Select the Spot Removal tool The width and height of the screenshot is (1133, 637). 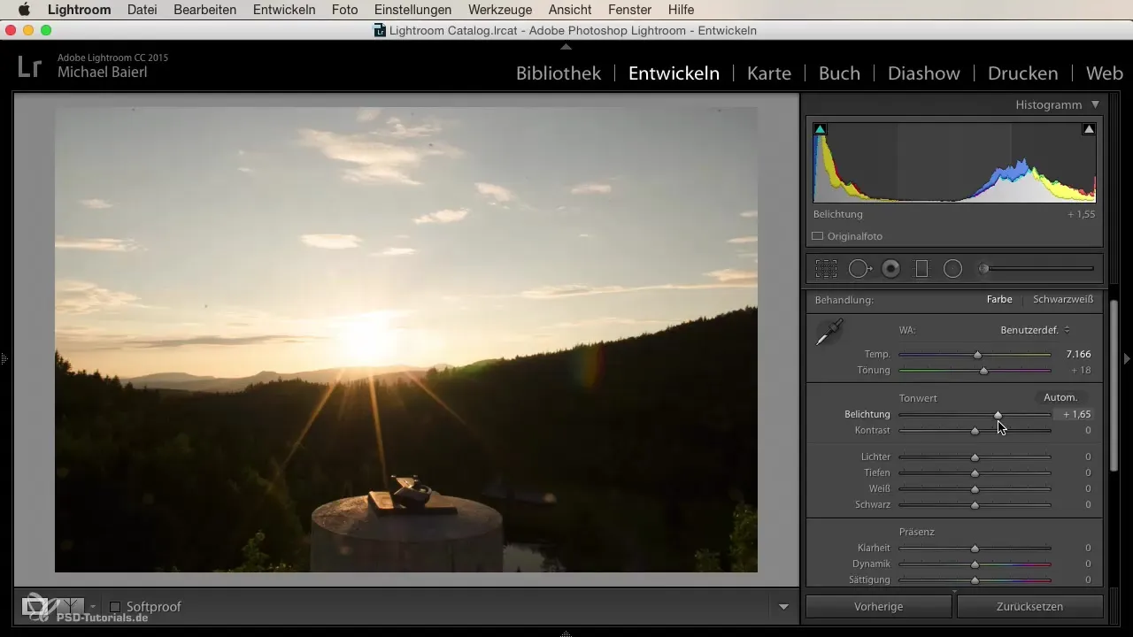(859, 269)
